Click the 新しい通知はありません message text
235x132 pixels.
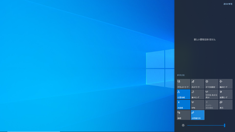[x=204, y=39]
